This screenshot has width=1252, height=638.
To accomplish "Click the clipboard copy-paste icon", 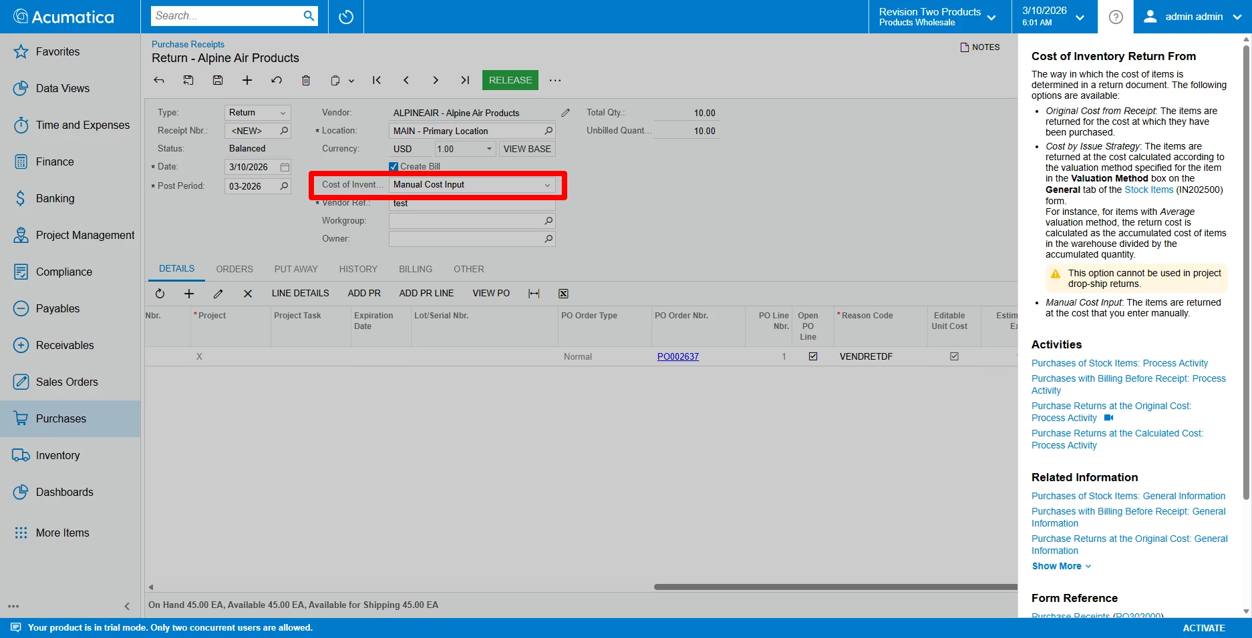I will [335, 80].
